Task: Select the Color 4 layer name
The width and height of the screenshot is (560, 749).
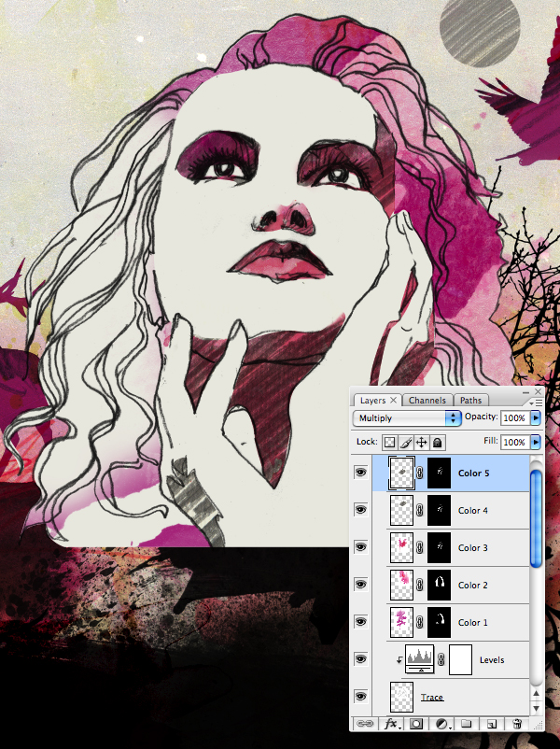Action: tap(473, 510)
